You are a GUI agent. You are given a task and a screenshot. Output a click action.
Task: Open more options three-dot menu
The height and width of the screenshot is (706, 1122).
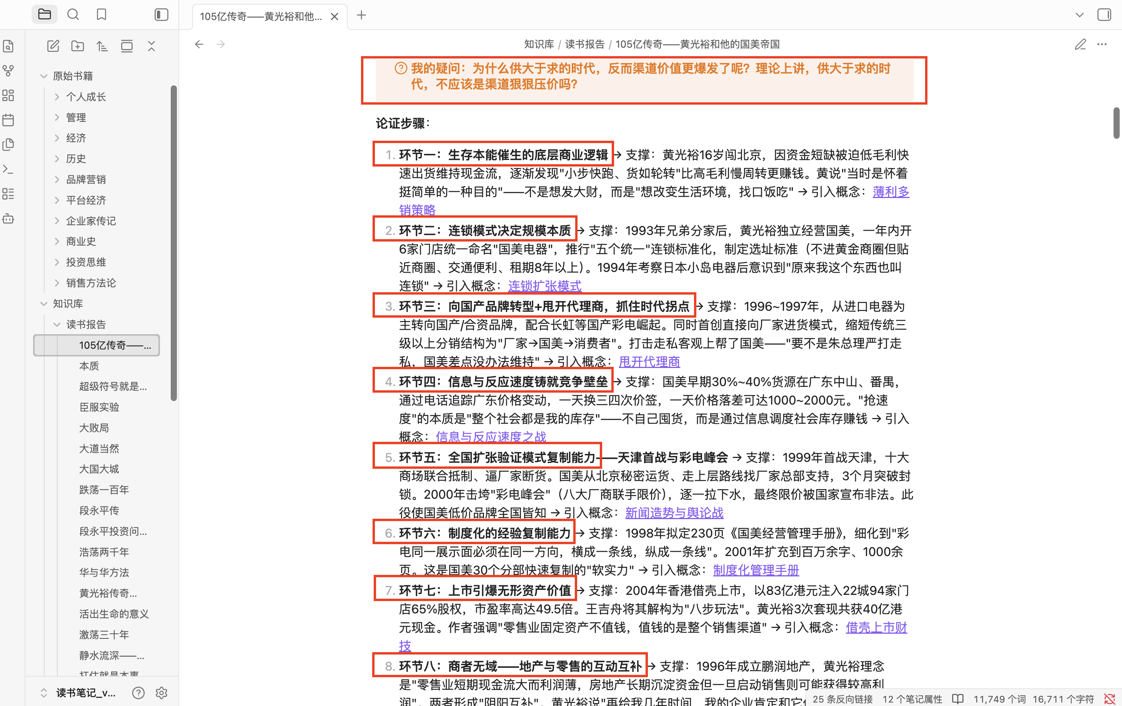coord(1102,44)
